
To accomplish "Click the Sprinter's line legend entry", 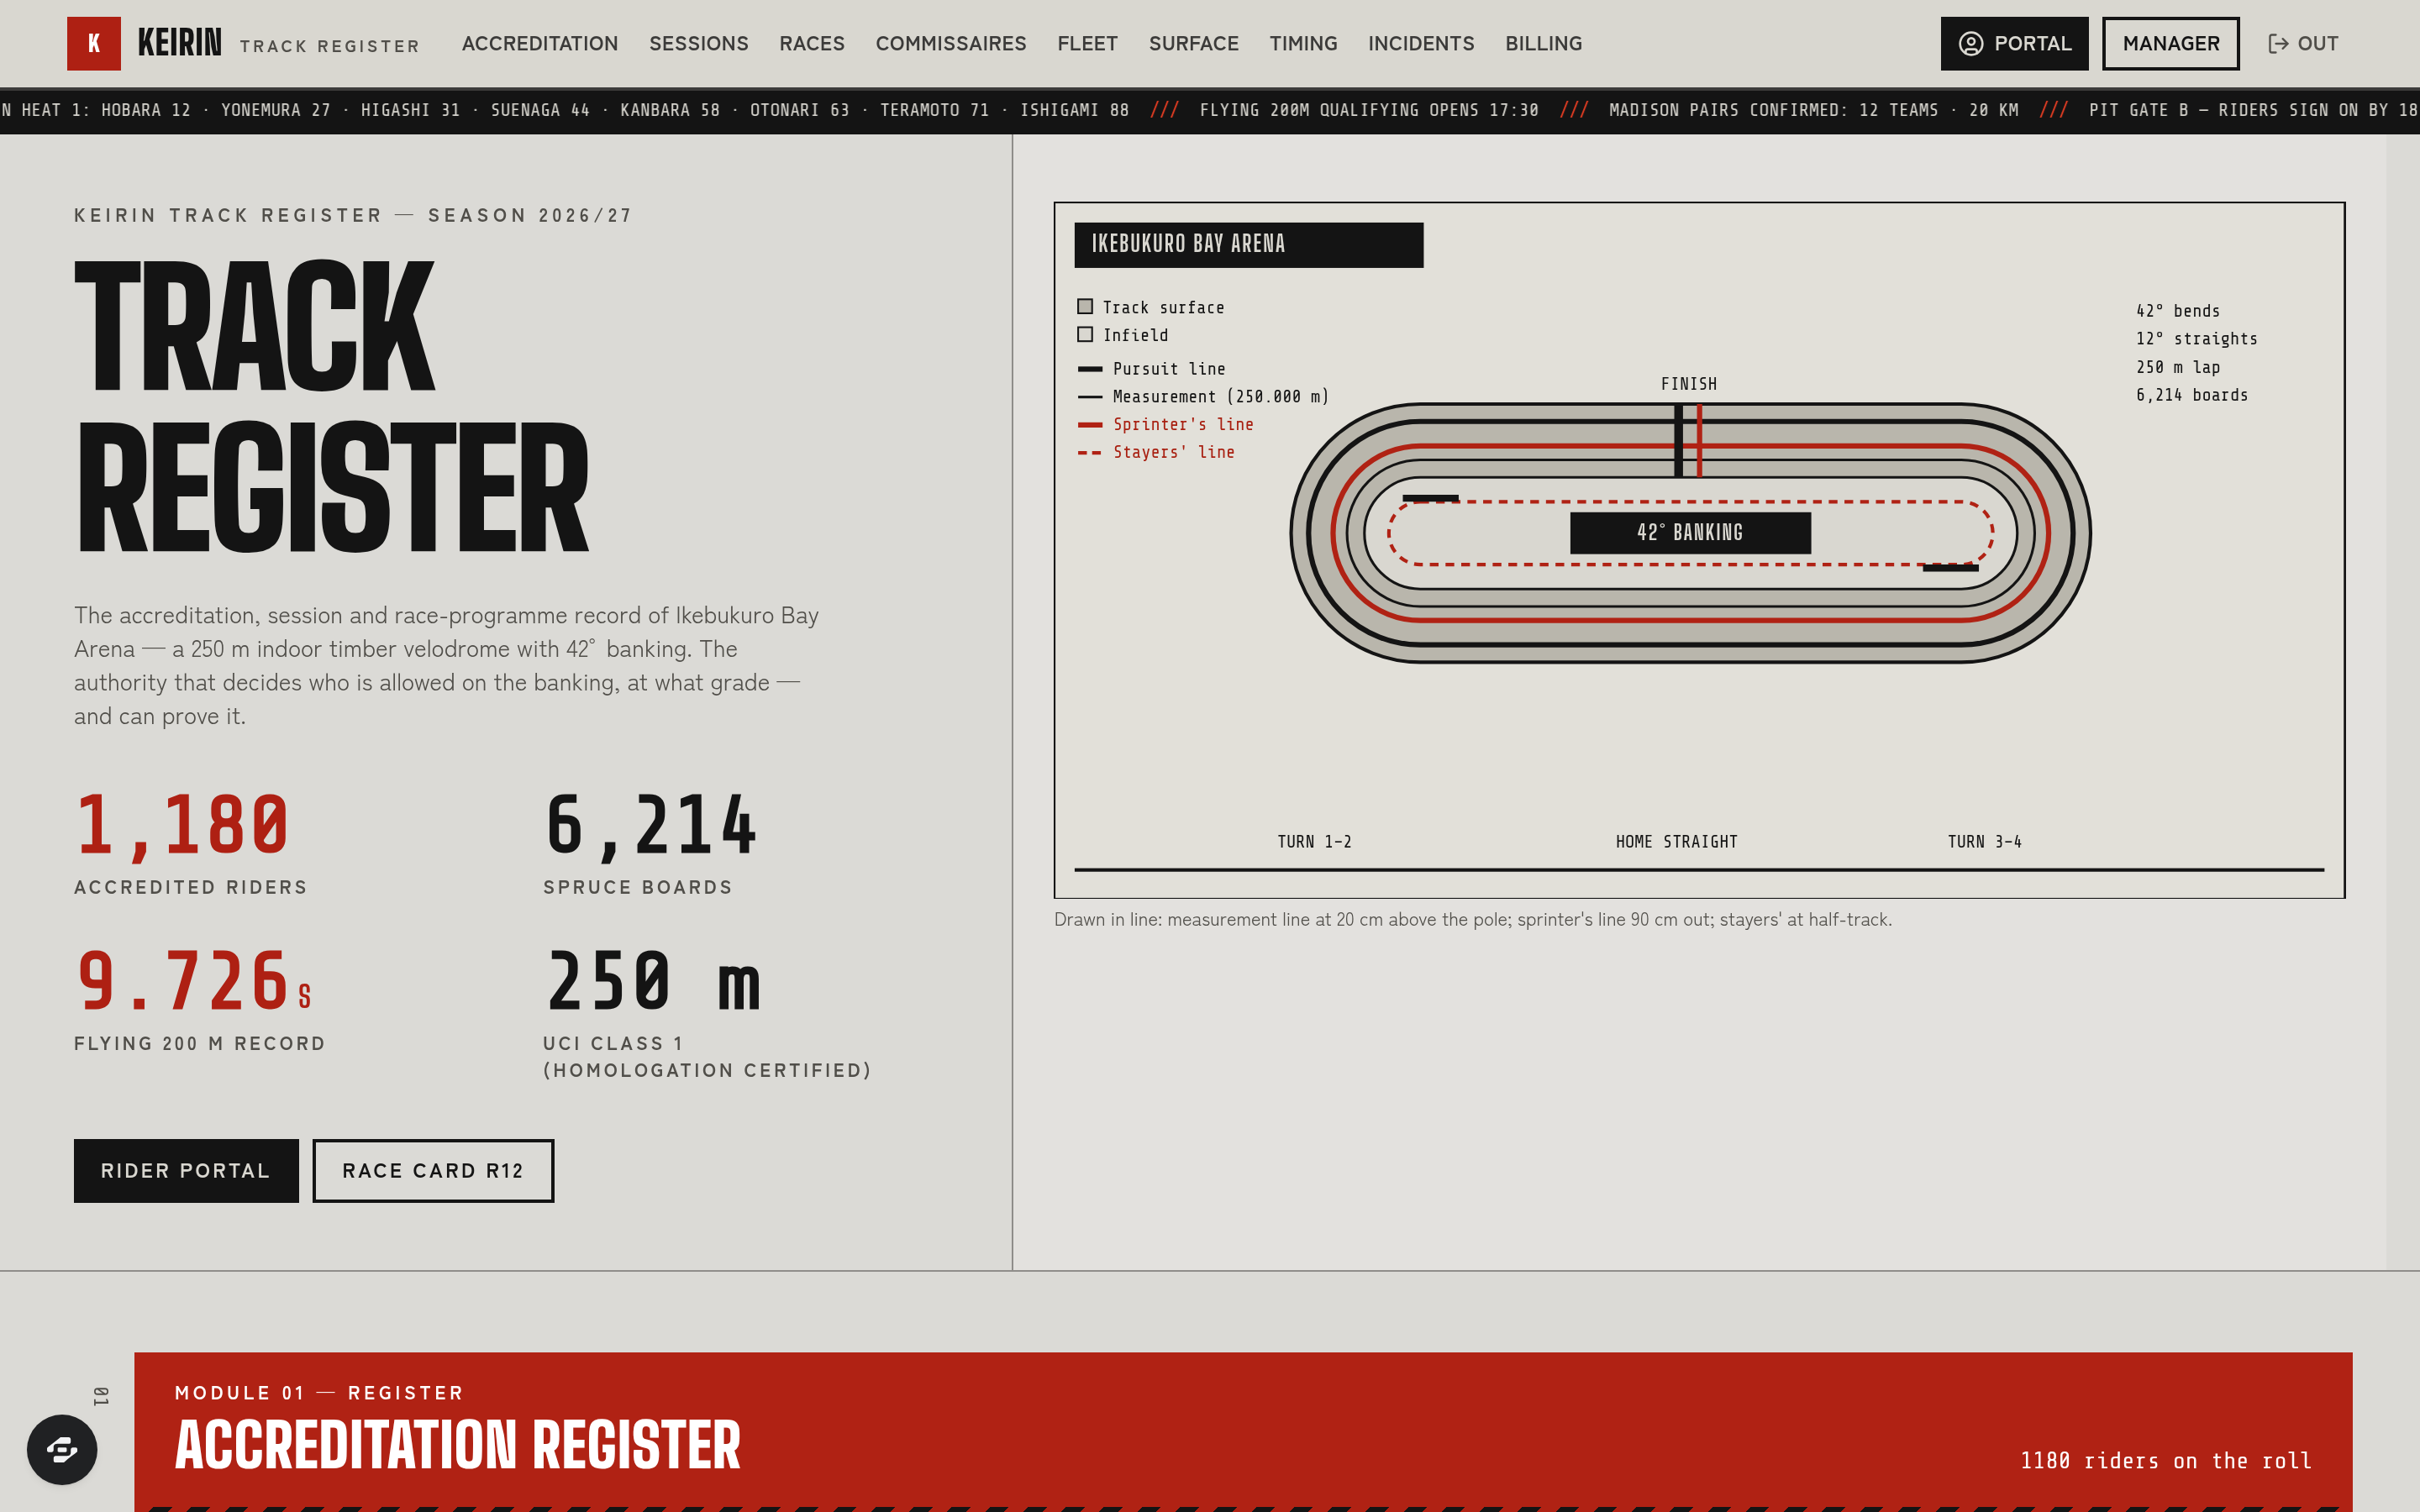I will coord(1166,424).
